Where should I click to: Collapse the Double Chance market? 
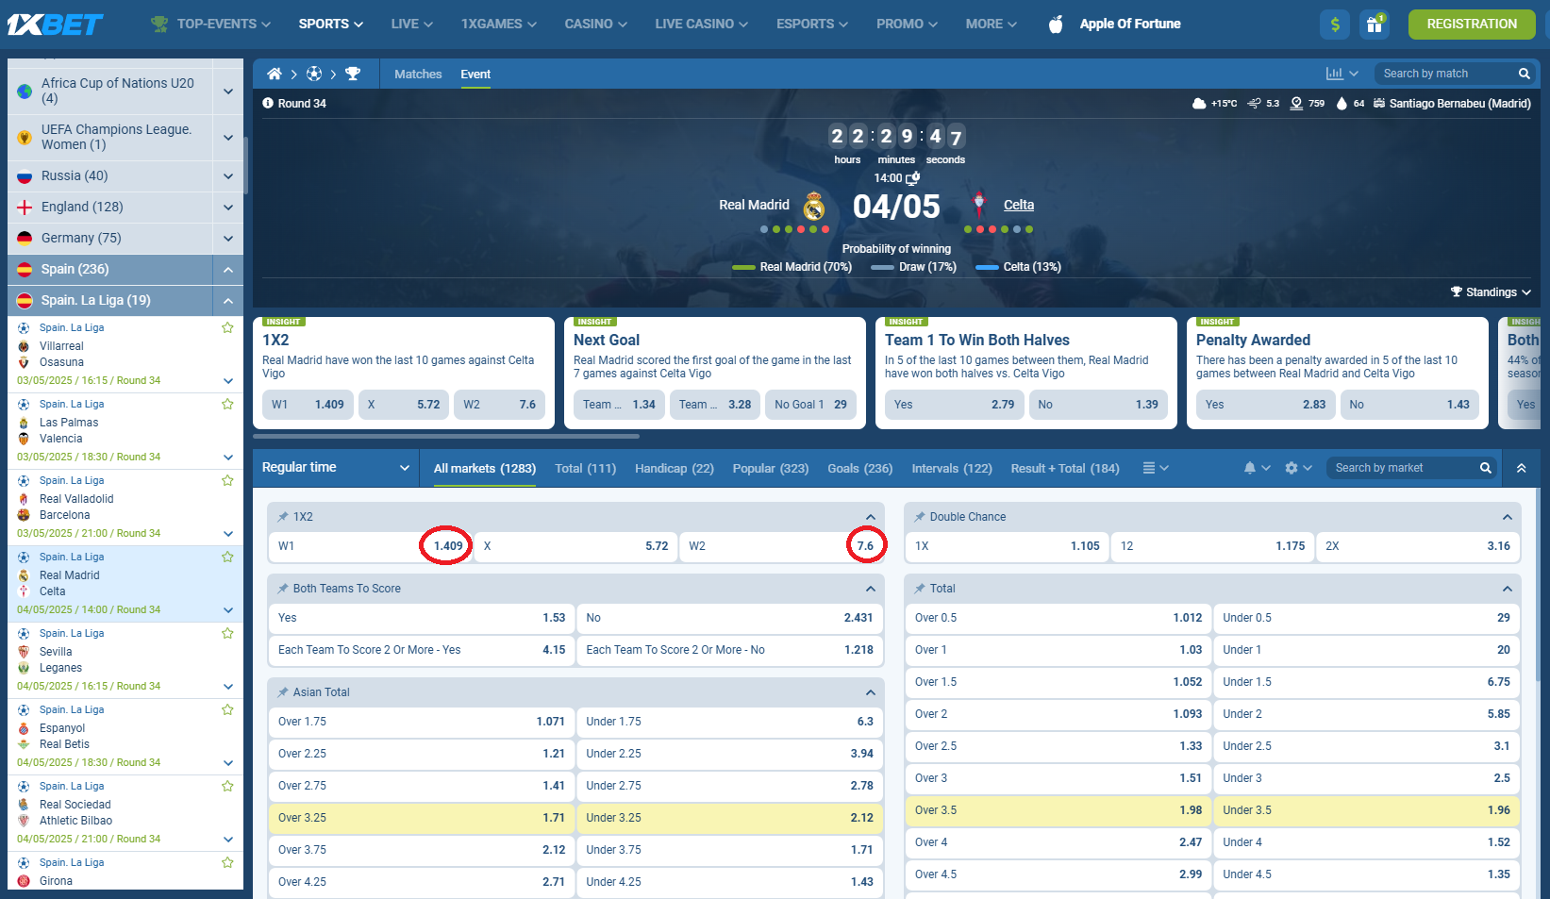coord(1508,517)
